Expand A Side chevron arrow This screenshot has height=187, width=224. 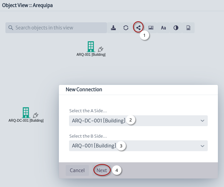pyautogui.click(x=202, y=121)
